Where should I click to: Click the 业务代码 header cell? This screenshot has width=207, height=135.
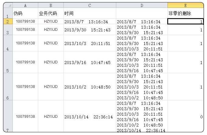(x=51, y=13)
